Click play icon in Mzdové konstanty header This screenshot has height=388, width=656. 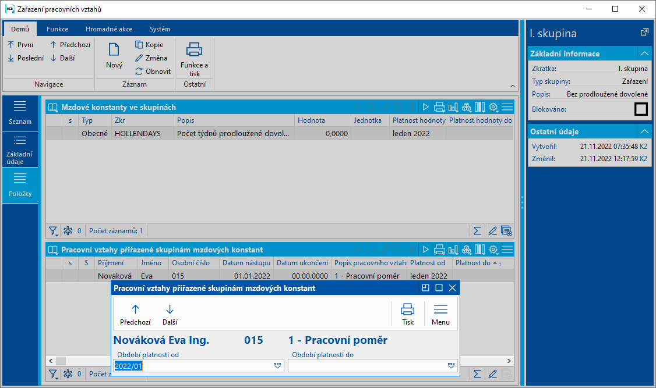(425, 108)
